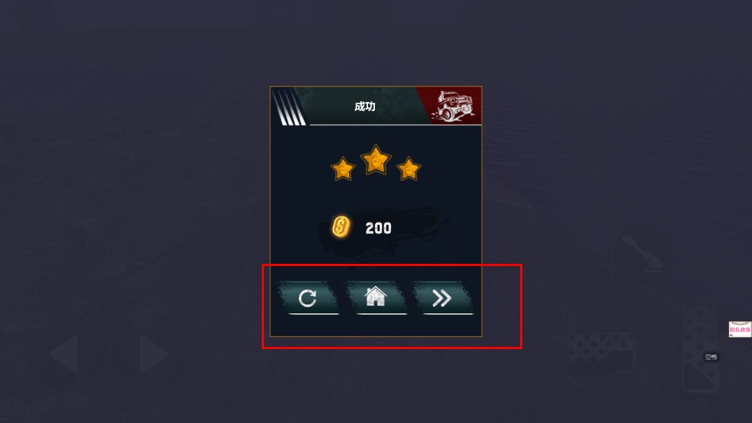The image size is (752, 423).
Task: Click the large center gold star
Action: [376, 160]
